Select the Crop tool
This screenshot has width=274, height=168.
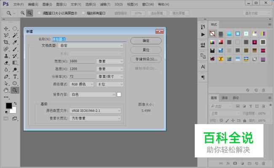click(6, 42)
